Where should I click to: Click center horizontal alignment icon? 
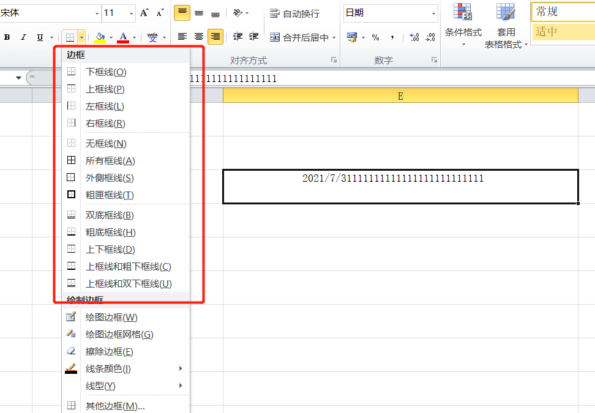tap(198, 37)
